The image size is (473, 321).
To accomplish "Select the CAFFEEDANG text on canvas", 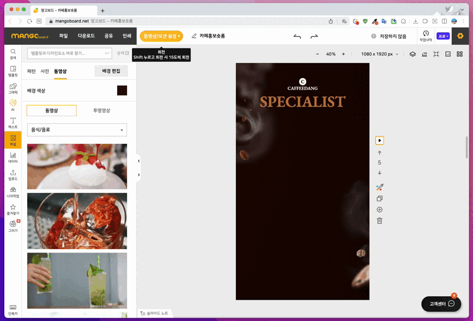I will [303, 89].
